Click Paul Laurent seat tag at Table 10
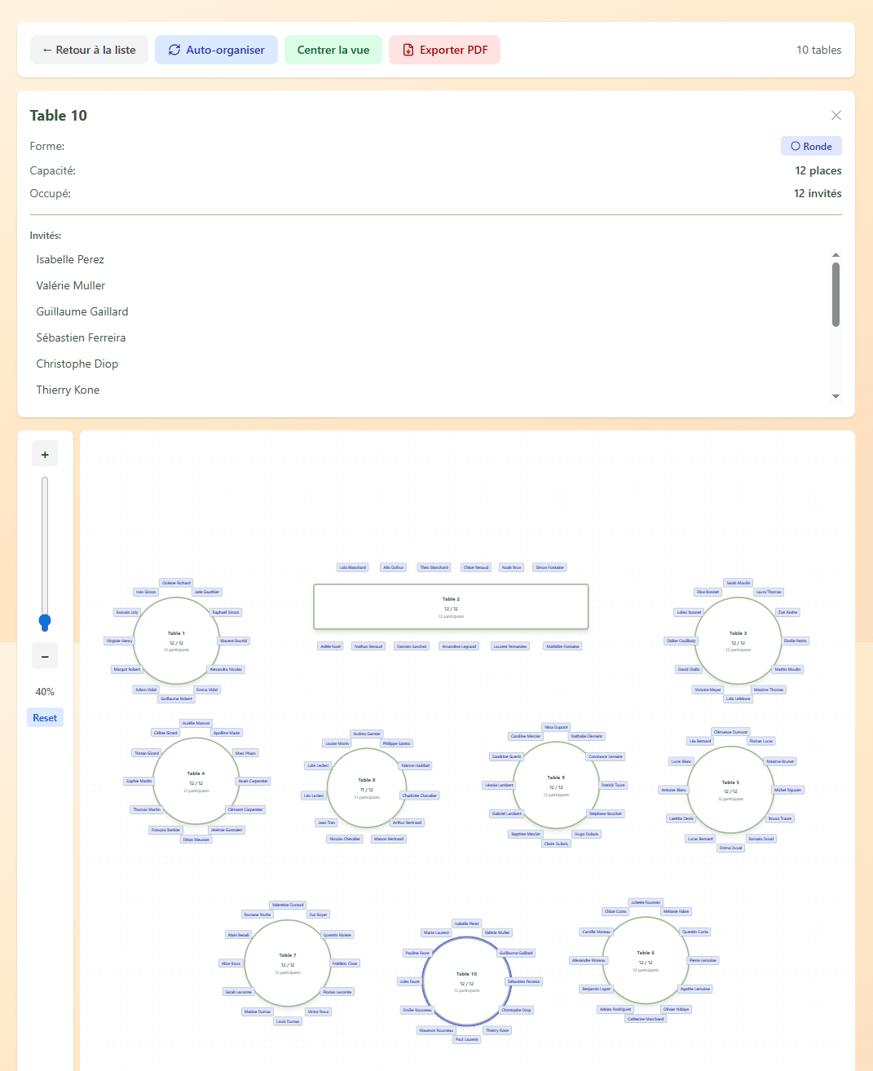Image resolution: width=873 pixels, height=1071 pixels. click(467, 1039)
